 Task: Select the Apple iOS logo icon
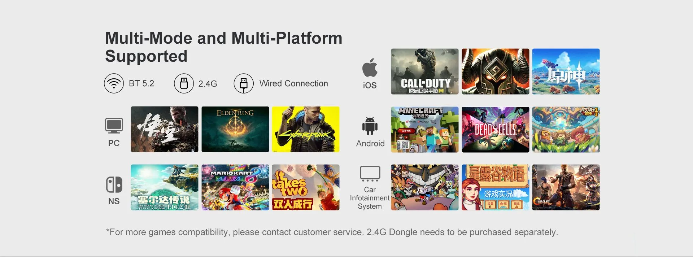click(x=370, y=67)
